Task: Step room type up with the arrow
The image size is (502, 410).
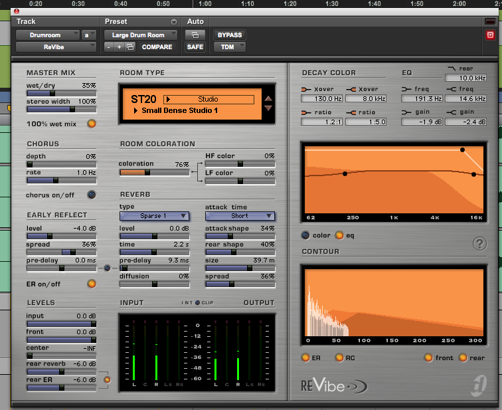Action: (x=268, y=98)
